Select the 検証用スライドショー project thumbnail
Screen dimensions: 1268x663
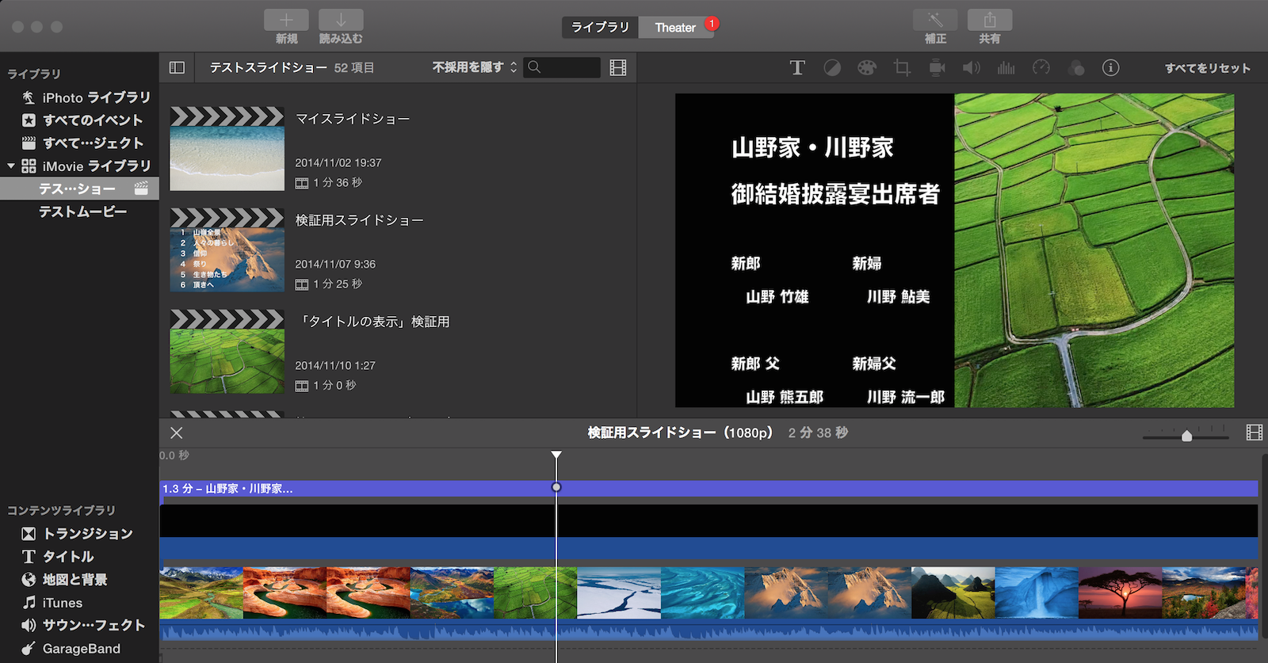[227, 251]
